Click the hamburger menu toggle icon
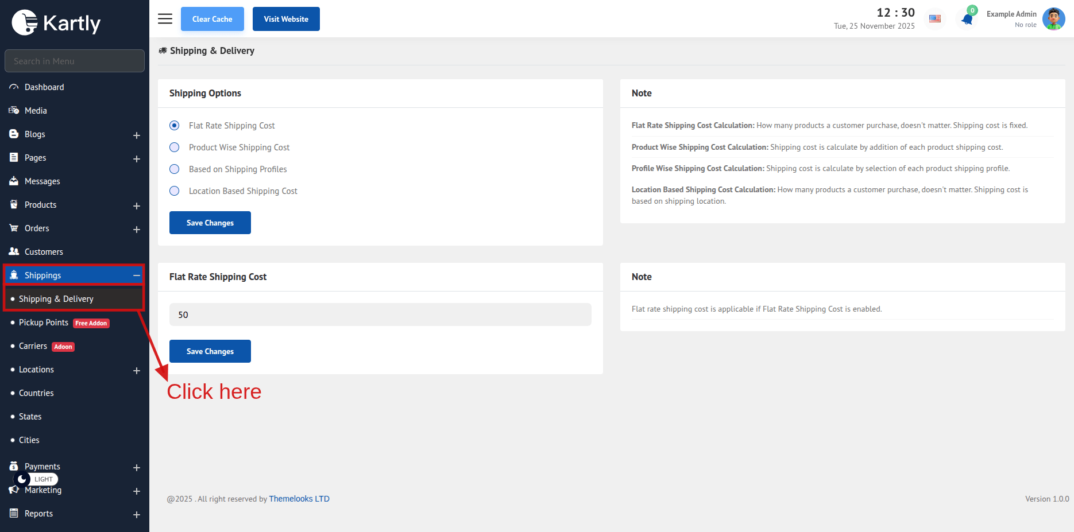 point(165,19)
